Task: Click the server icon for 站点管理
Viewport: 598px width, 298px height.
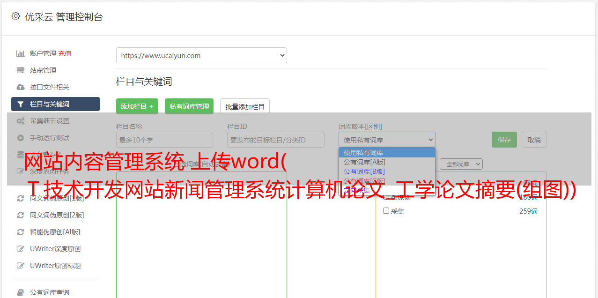Action: [21, 70]
